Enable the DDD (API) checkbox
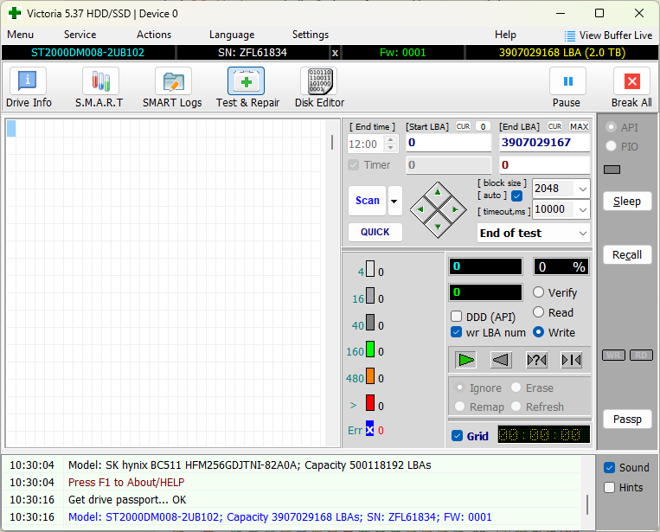660x532 pixels. pos(456,316)
